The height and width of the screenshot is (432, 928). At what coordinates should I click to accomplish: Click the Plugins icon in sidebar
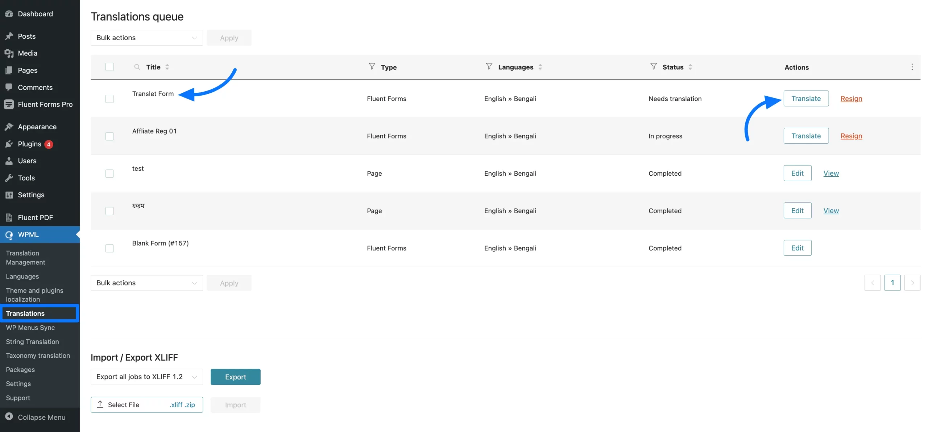coord(9,144)
